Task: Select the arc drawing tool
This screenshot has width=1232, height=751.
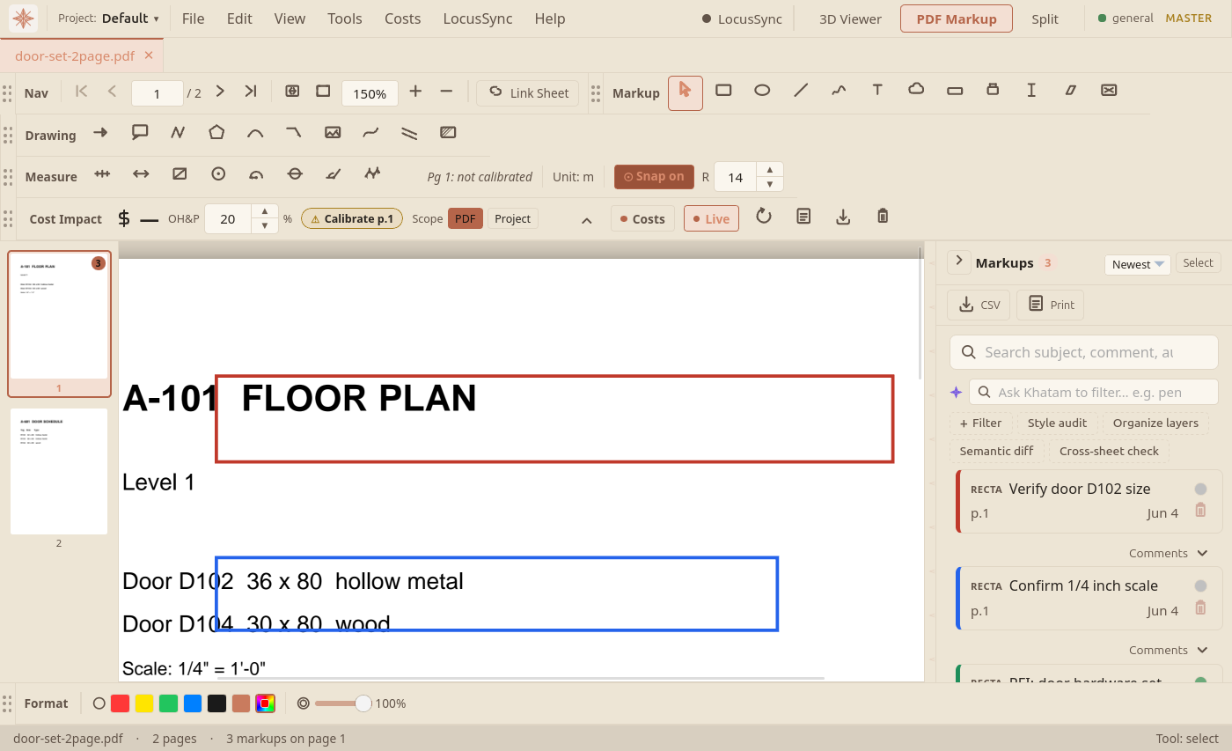Action: [255, 133]
